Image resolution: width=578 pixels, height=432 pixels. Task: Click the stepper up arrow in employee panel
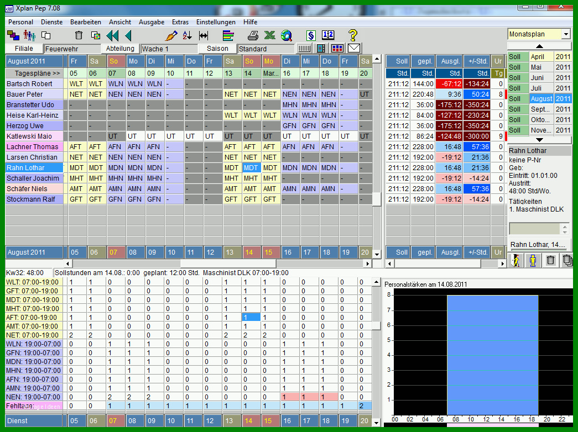coord(565,226)
